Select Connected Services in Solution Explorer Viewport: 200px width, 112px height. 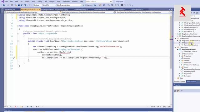[x=190, y=52]
